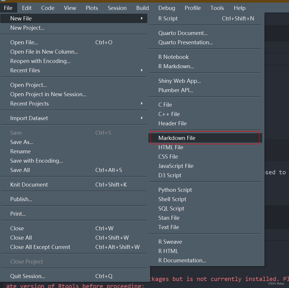Select the highlighted Markdown File entry
This screenshot has width=289, height=288.
point(205,138)
